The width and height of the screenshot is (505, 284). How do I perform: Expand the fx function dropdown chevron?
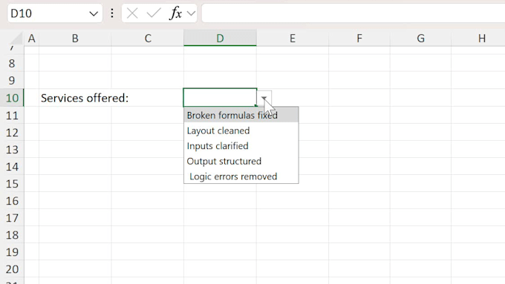(x=191, y=13)
